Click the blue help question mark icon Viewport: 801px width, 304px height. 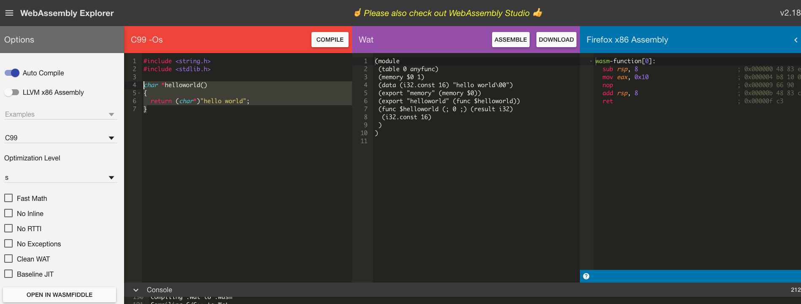pos(586,276)
